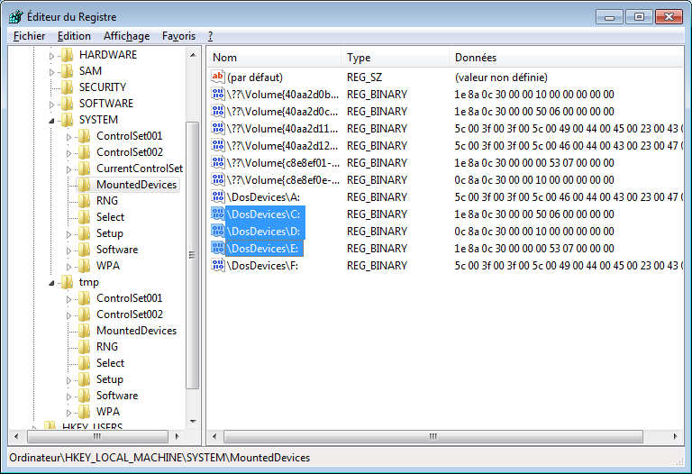692x474 pixels.
Task: Click the icon of Volume{c8e8ef01 value
Action: (x=218, y=163)
